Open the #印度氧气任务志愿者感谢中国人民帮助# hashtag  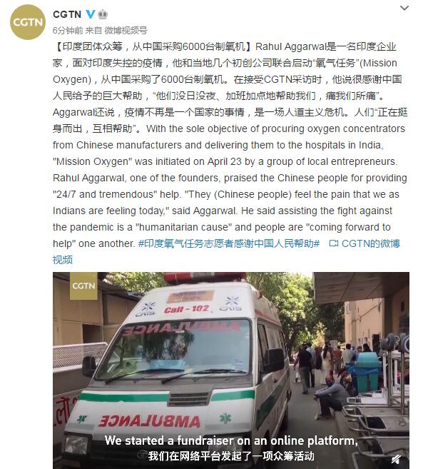[x=229, y=243]
